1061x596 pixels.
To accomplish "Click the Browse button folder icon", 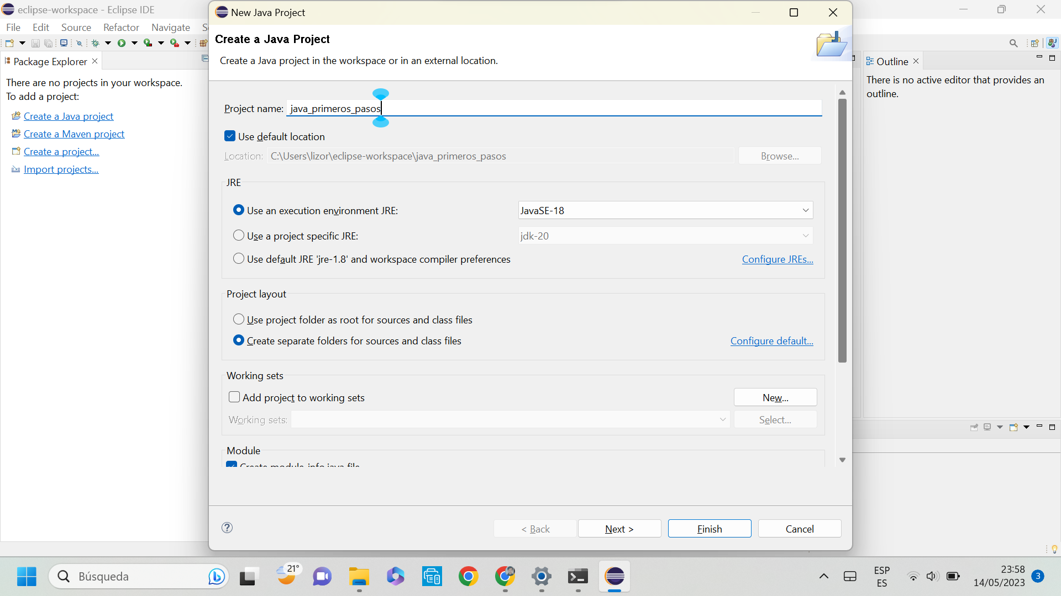I will coord(780,156).
